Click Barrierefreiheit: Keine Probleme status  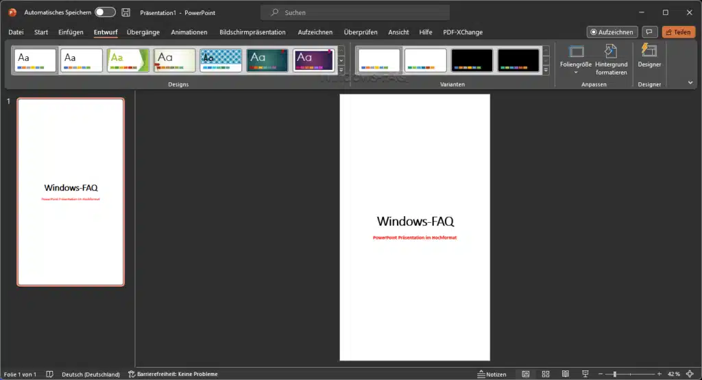173,375
